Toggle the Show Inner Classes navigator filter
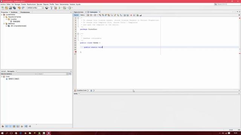The height and width of the screenshot is (135, 241). (x=18, y=126)
